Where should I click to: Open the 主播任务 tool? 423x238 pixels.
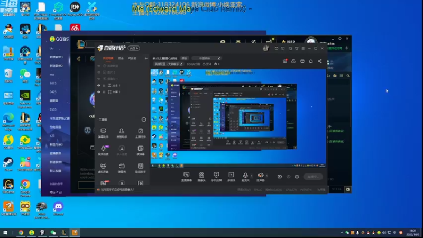click(140, 133)
